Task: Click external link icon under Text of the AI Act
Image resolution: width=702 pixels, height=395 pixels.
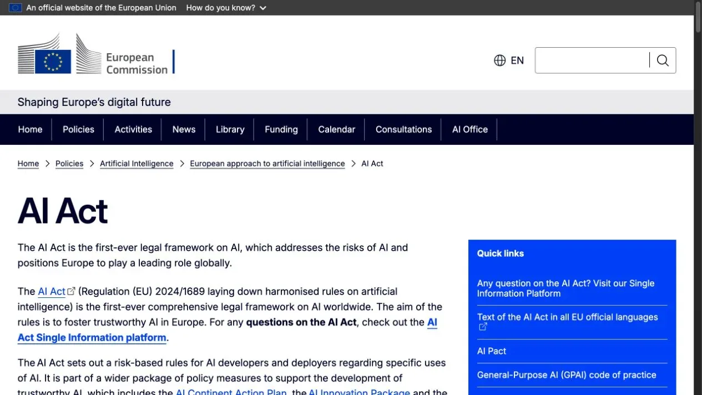Action: click(x=483, y=327)
